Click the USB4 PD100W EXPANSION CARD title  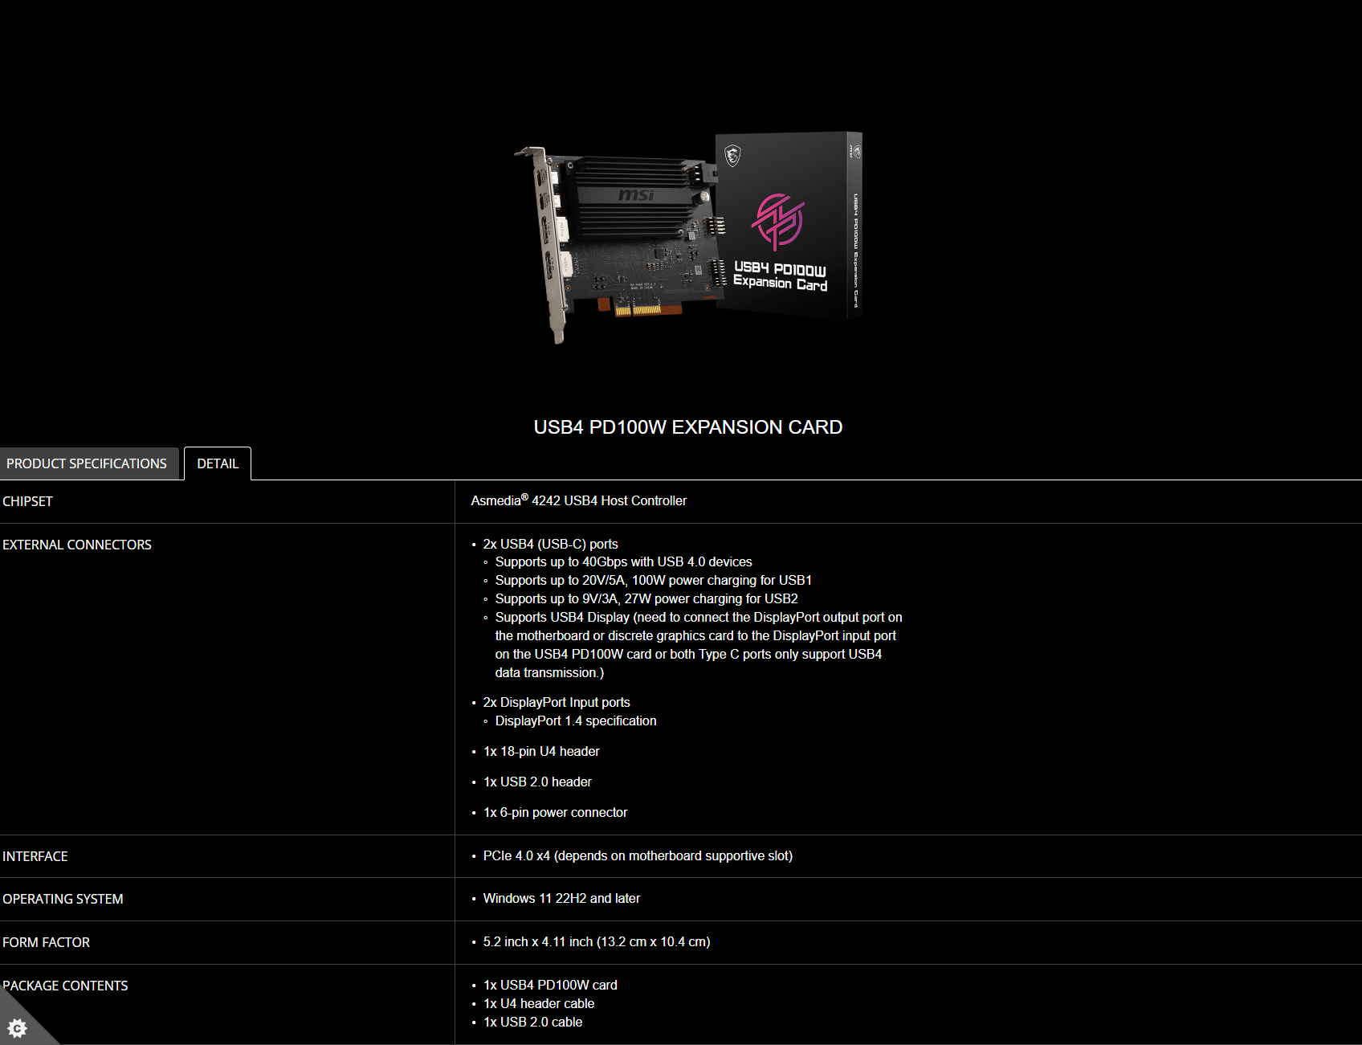(688, 427)
